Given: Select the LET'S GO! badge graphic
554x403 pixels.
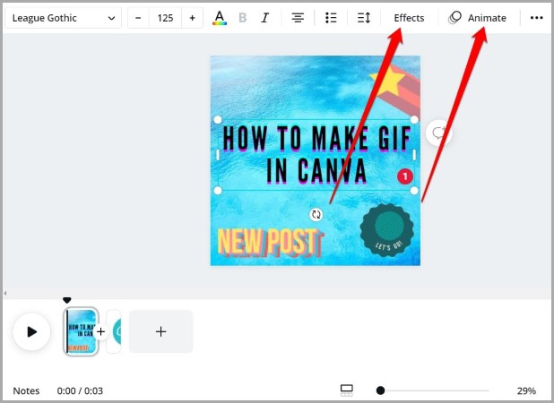Looking at the screenshot, I should click(387, 230).
